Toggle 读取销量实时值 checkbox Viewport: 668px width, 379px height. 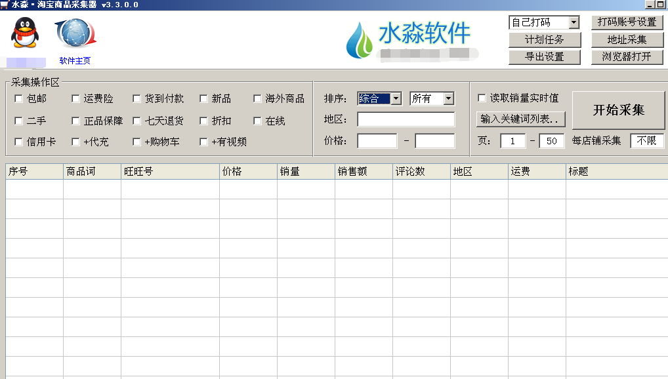coord(482,98)
